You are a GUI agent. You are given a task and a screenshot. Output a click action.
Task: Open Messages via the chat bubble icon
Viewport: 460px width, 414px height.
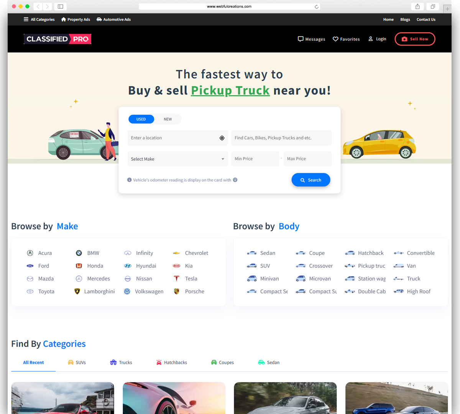(x=301, y=39)
